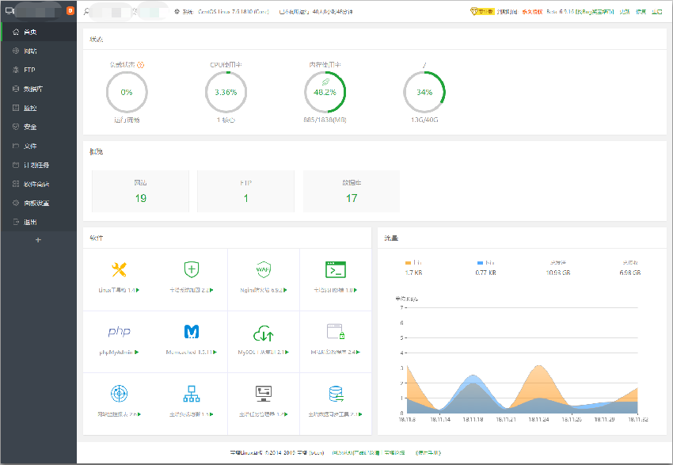Click the panel monitor logo icon

coord(10,11)
